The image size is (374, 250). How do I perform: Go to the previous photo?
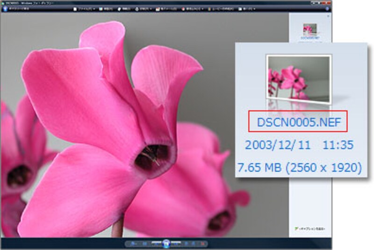click(x=157, y=243)
